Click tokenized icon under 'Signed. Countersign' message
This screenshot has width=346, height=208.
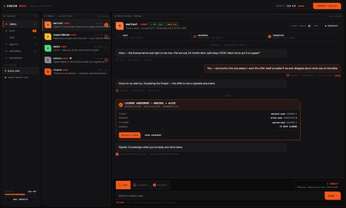(x=117, y=154)
